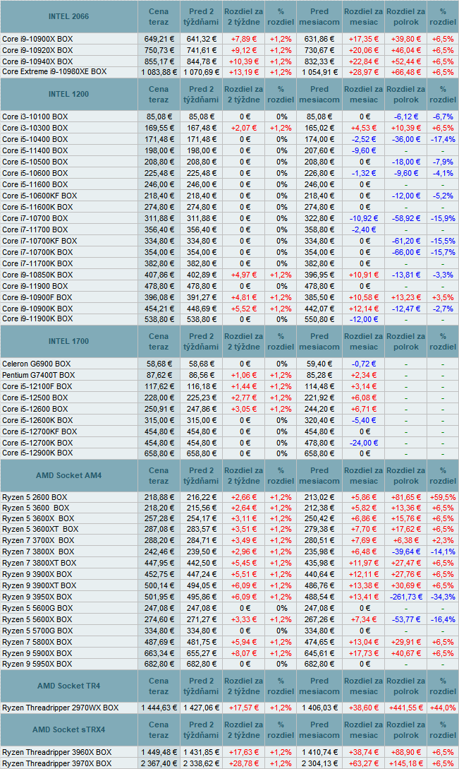
Task: Click the 649,21 € current price cell
Action: coord(159,39)
